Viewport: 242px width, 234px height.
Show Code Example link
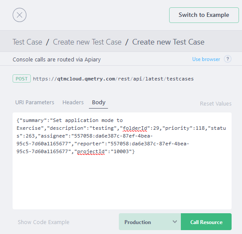[x=43, y=222]
